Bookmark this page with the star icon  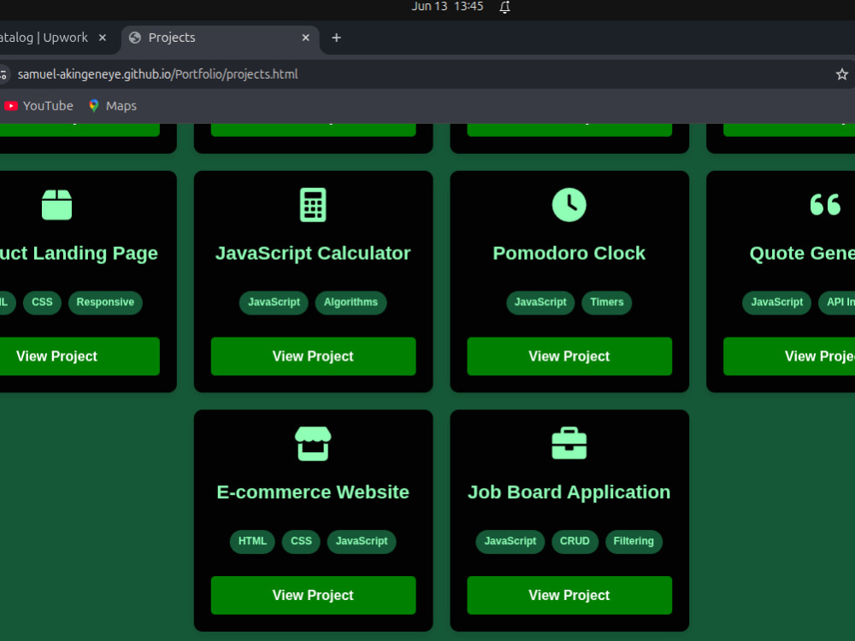842,74
